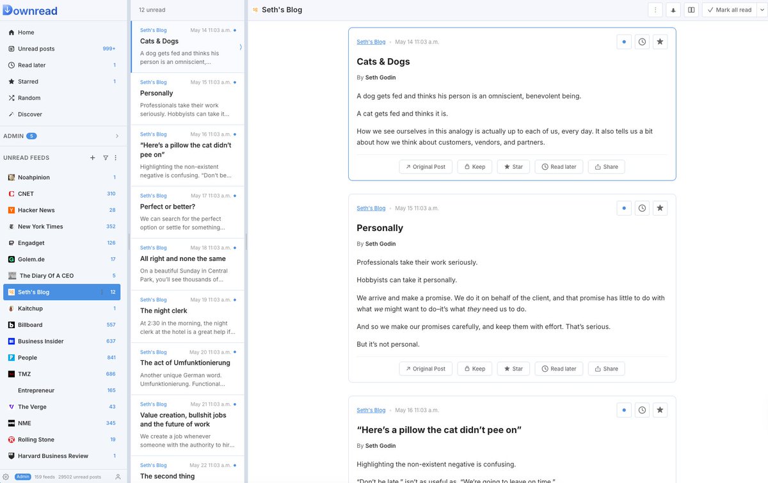Click Original Post under Cats & Dogs
This screenshot has width=768, height=483.
click(426, 167)
